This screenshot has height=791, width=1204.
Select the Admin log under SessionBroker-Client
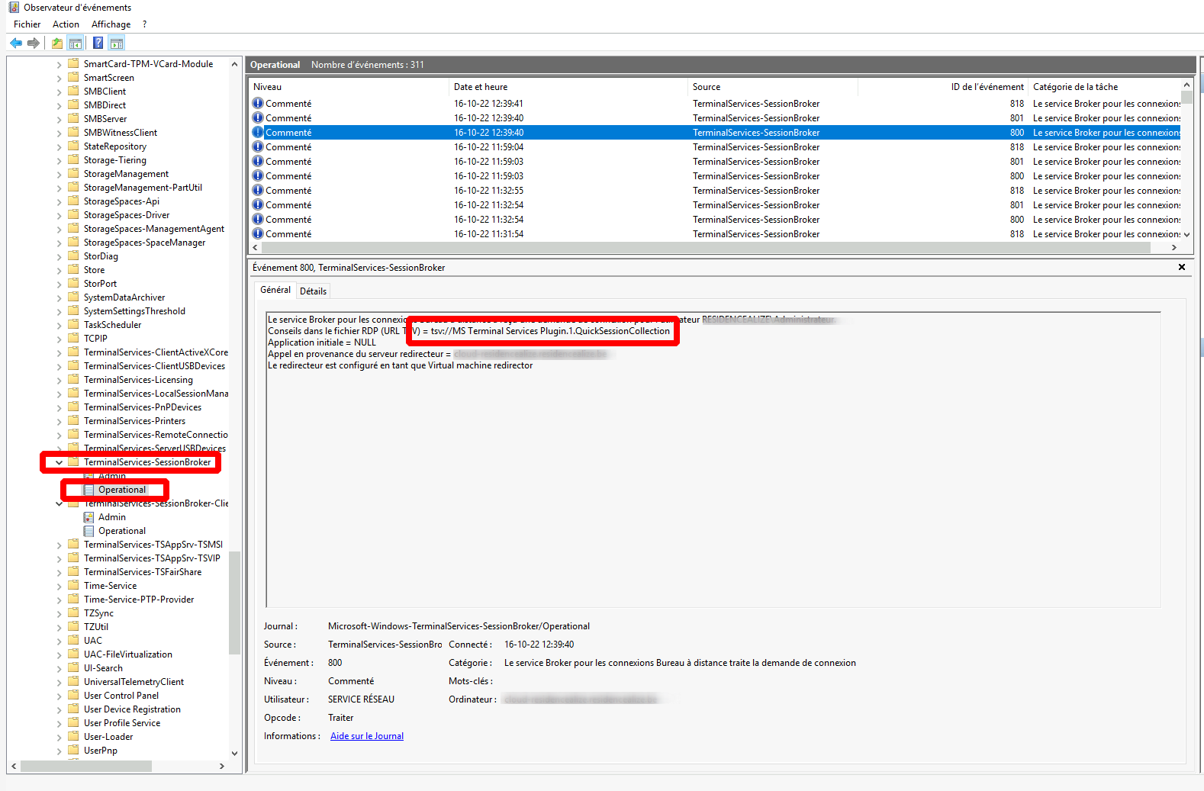click(111, 517)
